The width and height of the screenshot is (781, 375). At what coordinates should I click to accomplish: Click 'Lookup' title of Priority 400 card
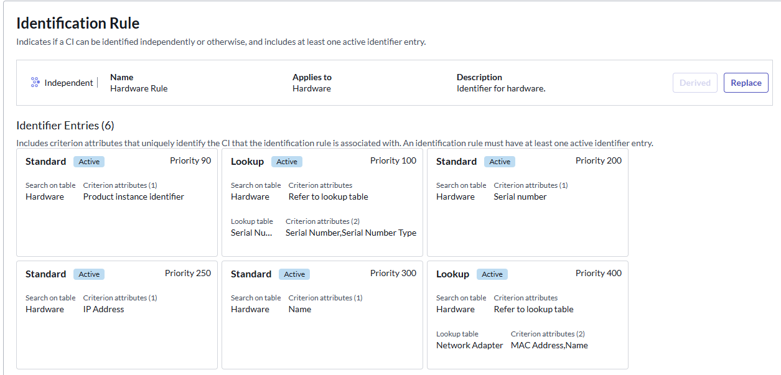point(452,274)
